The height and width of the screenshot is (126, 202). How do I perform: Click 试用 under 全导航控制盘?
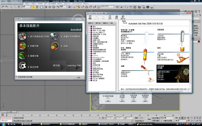pos(108,101)
